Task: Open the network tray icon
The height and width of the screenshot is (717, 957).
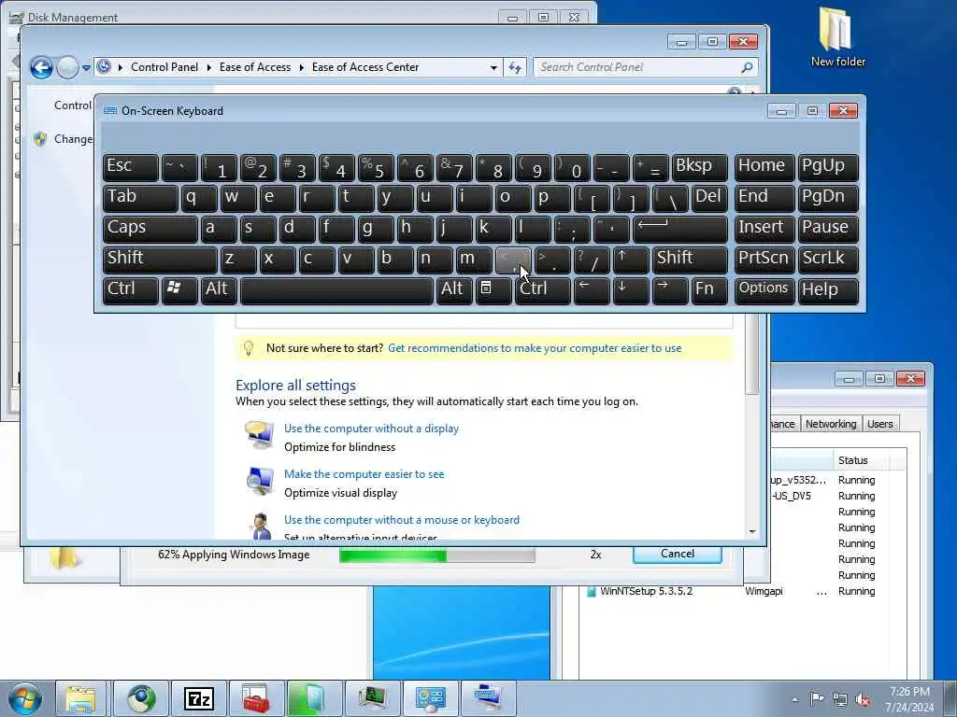Action: (840, 699)
